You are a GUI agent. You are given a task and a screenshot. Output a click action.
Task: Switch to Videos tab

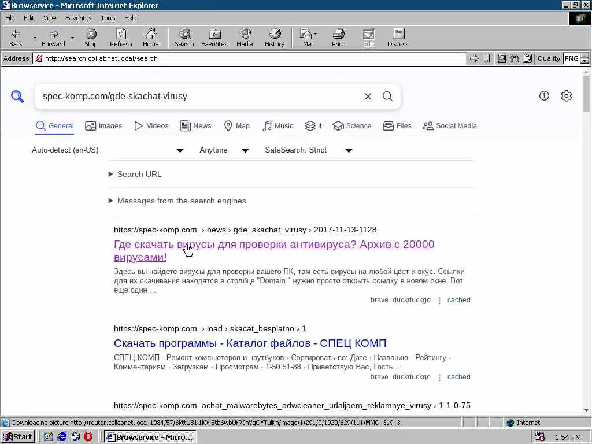tap(151, 126)
